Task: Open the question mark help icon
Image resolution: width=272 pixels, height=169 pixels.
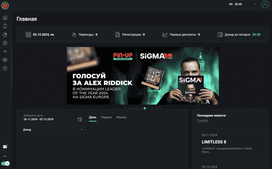Action: click(x=5, y=68)
